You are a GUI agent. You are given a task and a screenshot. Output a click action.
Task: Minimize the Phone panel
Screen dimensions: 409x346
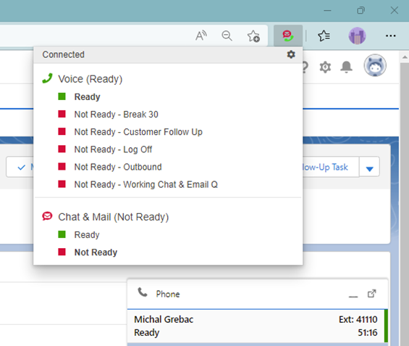(353, 296)
